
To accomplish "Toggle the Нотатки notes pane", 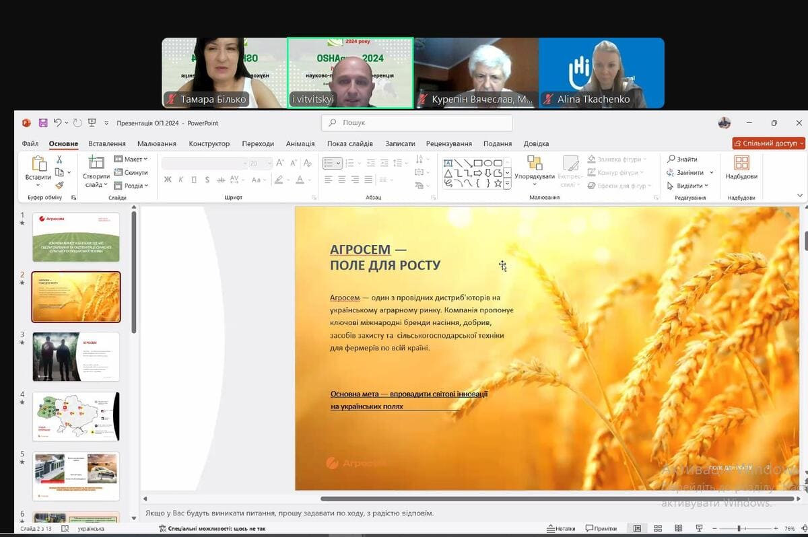I will pos(561,529).
